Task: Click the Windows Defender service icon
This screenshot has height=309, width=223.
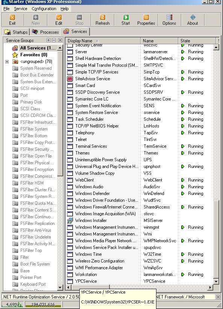Action: [x=70, y=193]
